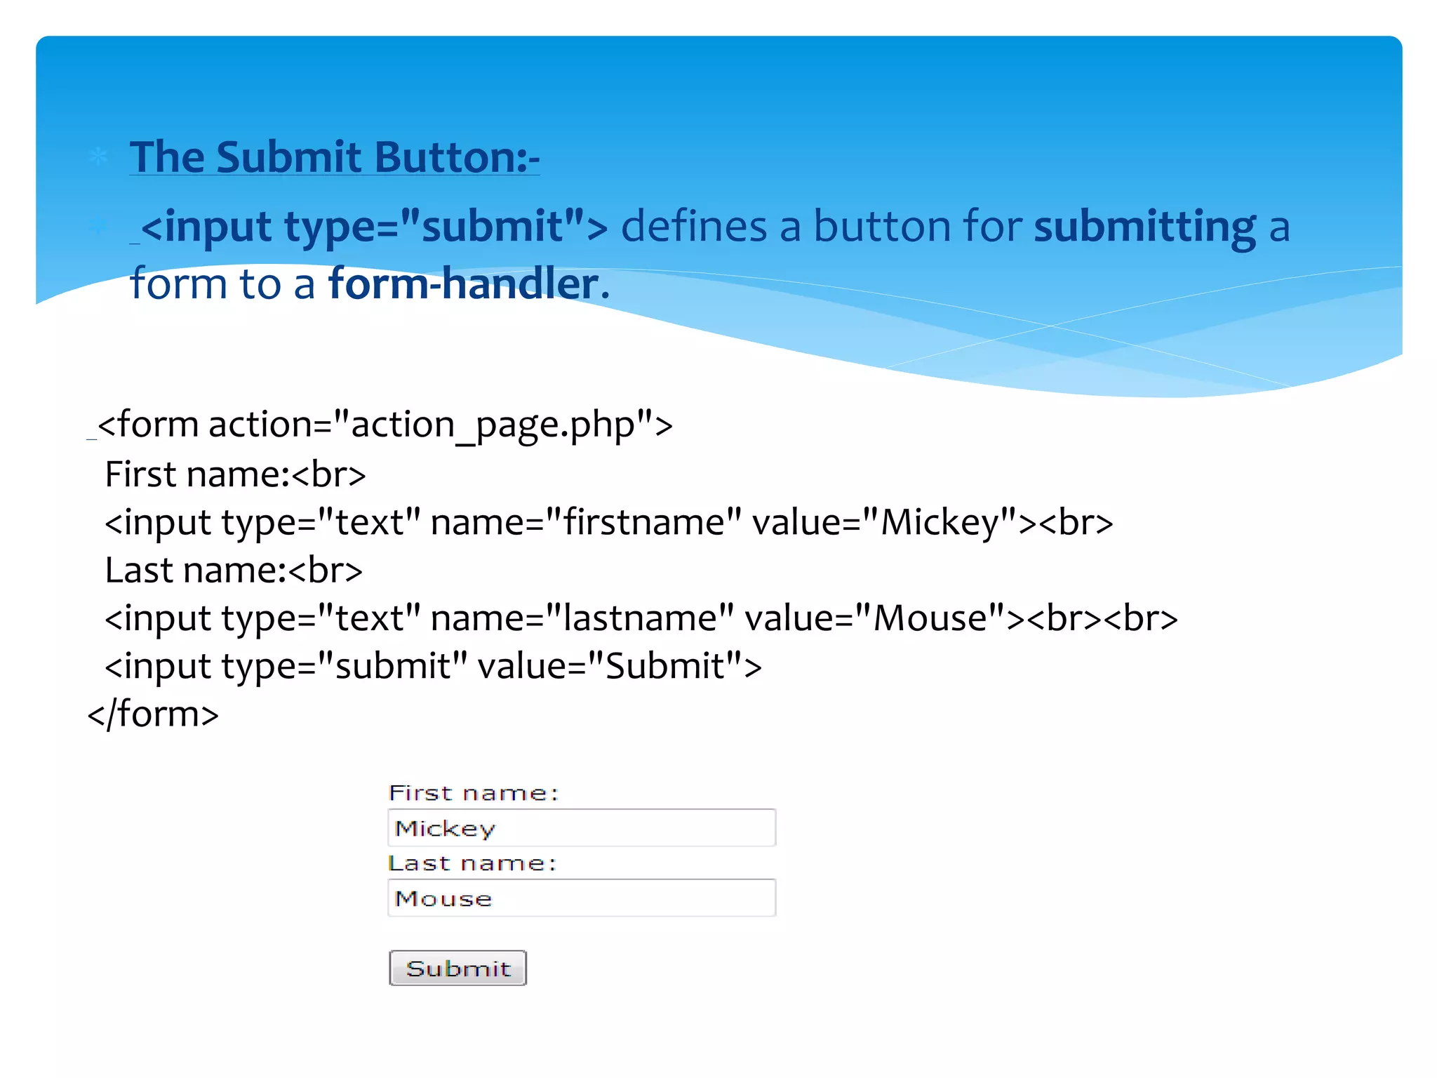Click the Submit button in the form preview

tap(457, 968)
